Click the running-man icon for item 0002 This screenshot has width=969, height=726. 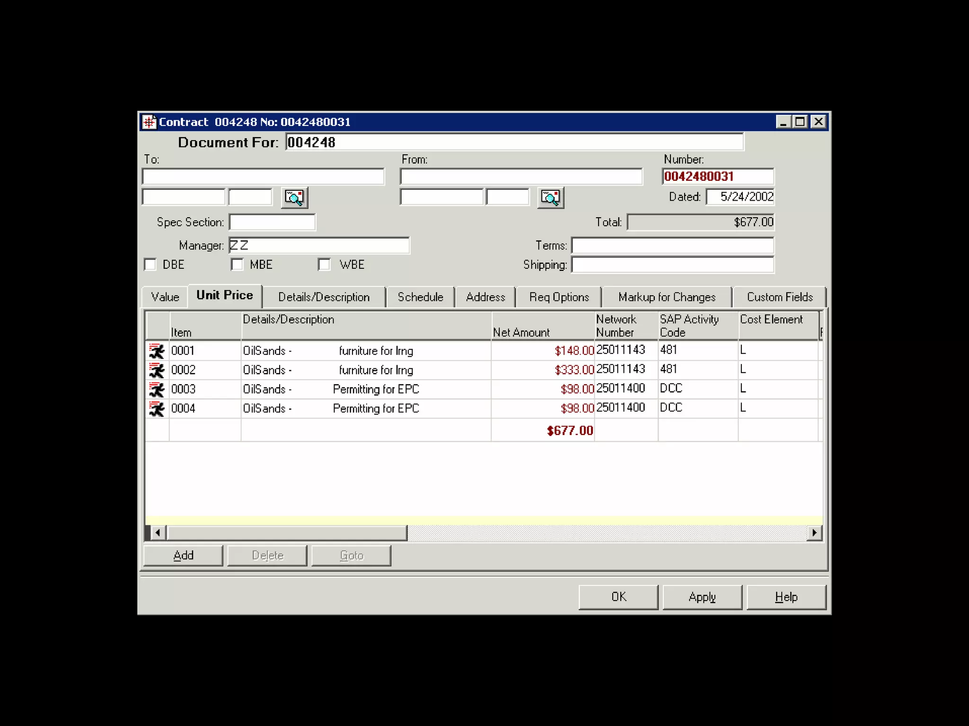(157, 370)
